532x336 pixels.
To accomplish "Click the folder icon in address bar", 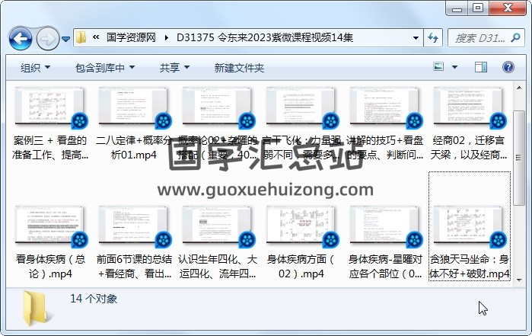I will 81,37.
